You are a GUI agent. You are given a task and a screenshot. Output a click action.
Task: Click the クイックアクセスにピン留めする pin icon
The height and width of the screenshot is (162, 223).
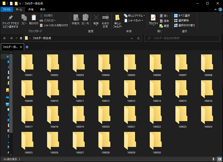pyautogui.click(x=10, y=17)
